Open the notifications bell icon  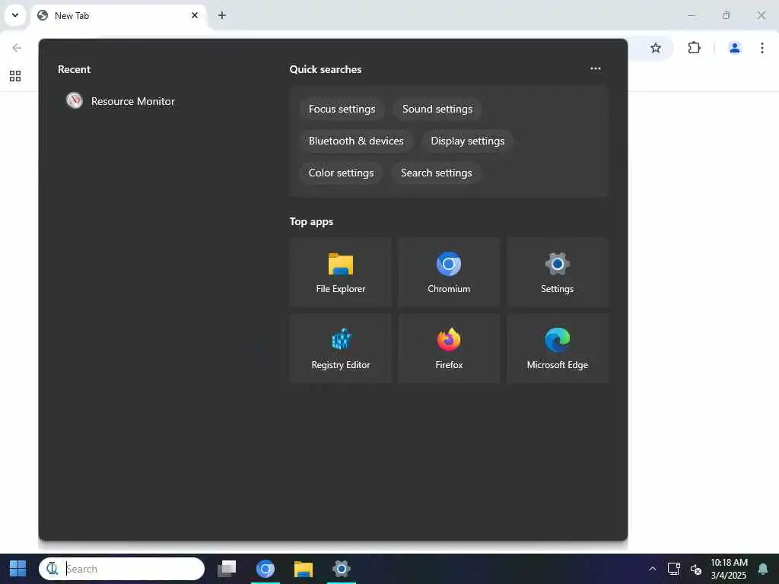click(762, 569)
